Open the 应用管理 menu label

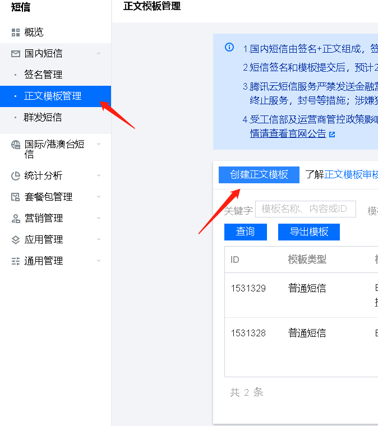(x=44, y=239)
